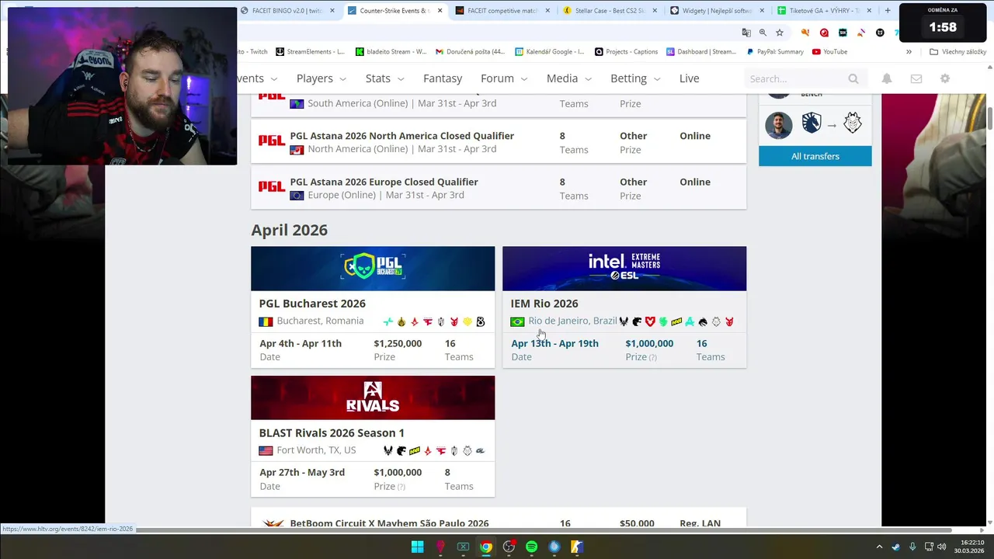
Task: Open a new browser tab
Action: (x=888, y=11)
